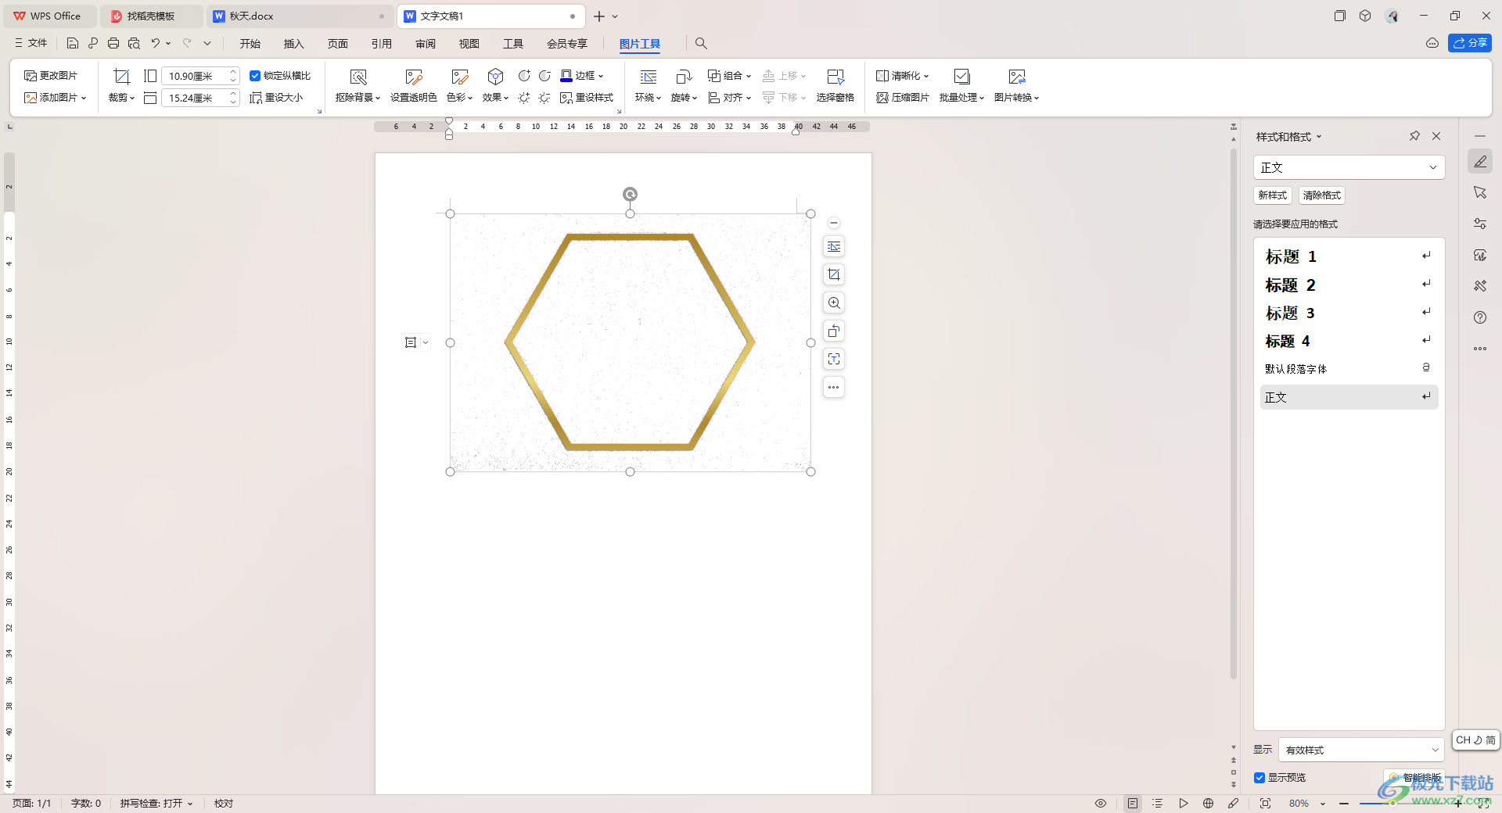1502x813 pixels.
Task: Click the decrease brightness icon
Action: [x=544, y=98]
